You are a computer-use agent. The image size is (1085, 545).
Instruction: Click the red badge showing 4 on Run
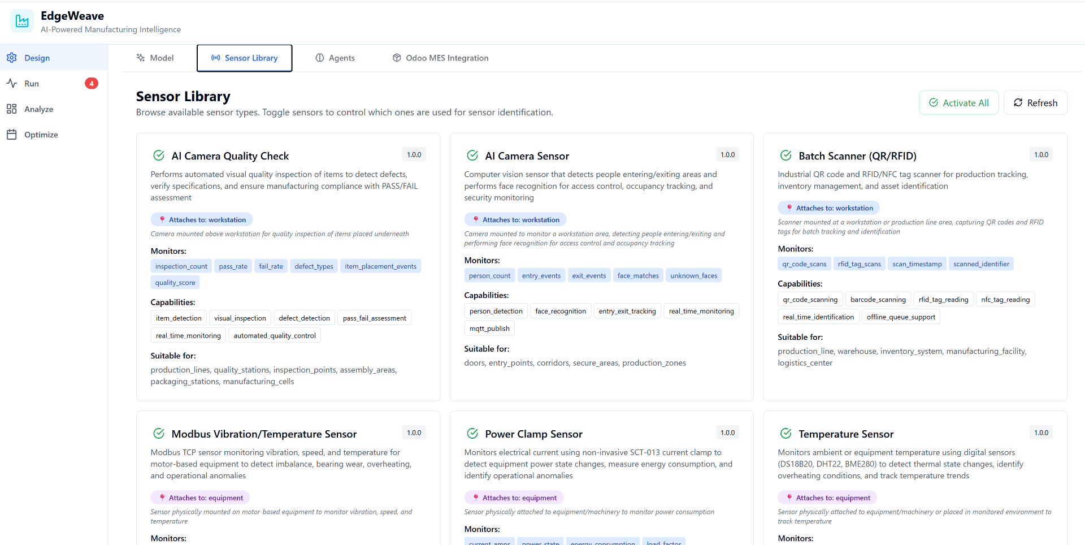click(x=92, y=83)
